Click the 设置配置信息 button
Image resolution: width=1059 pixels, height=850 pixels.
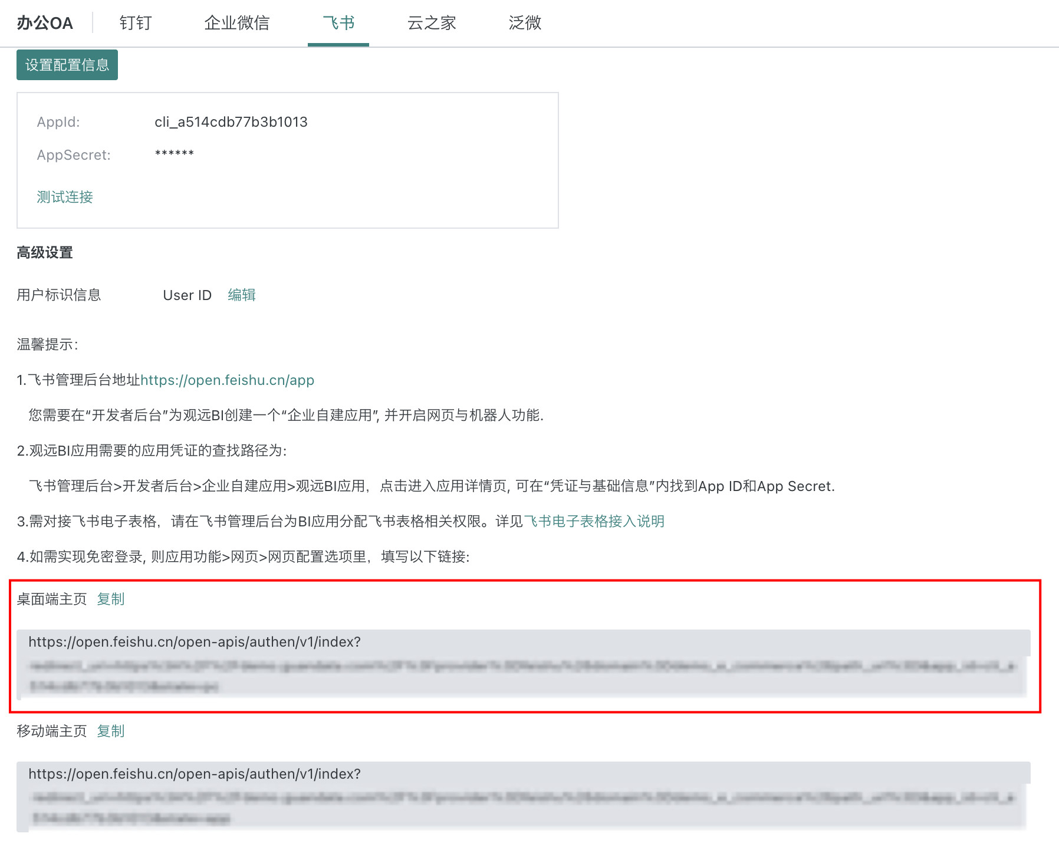point(67,65)
